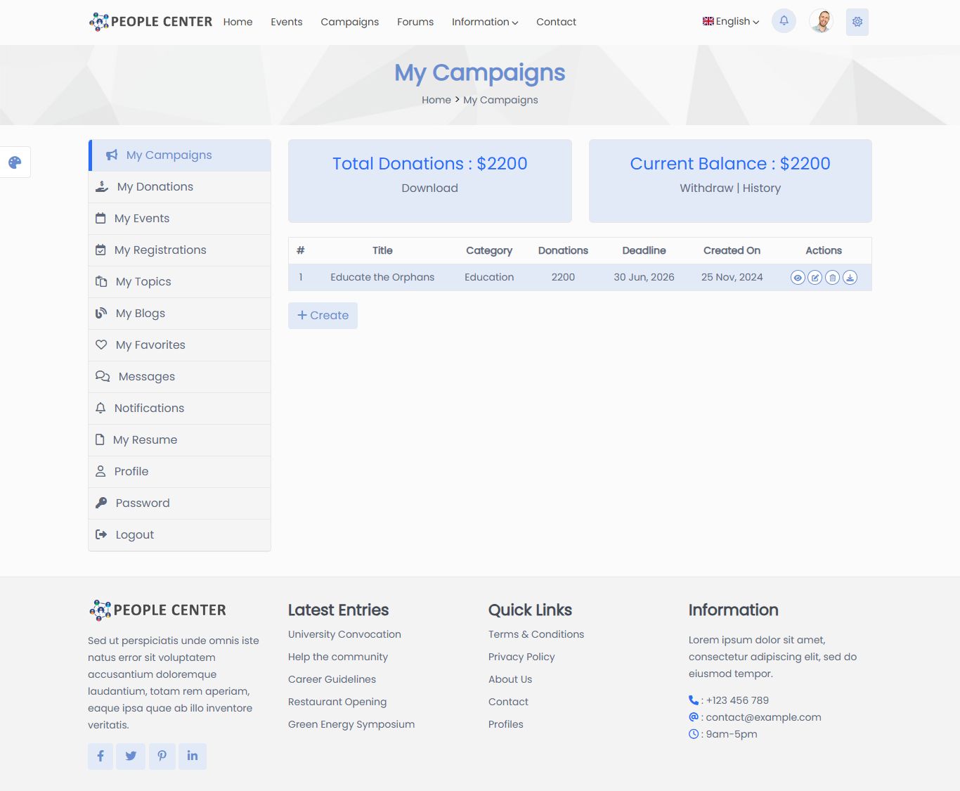The width and height of the screenshot is (960, 791).
Task: Open the LinkedIn social icon in footer
Action: (x=193, y=756)
